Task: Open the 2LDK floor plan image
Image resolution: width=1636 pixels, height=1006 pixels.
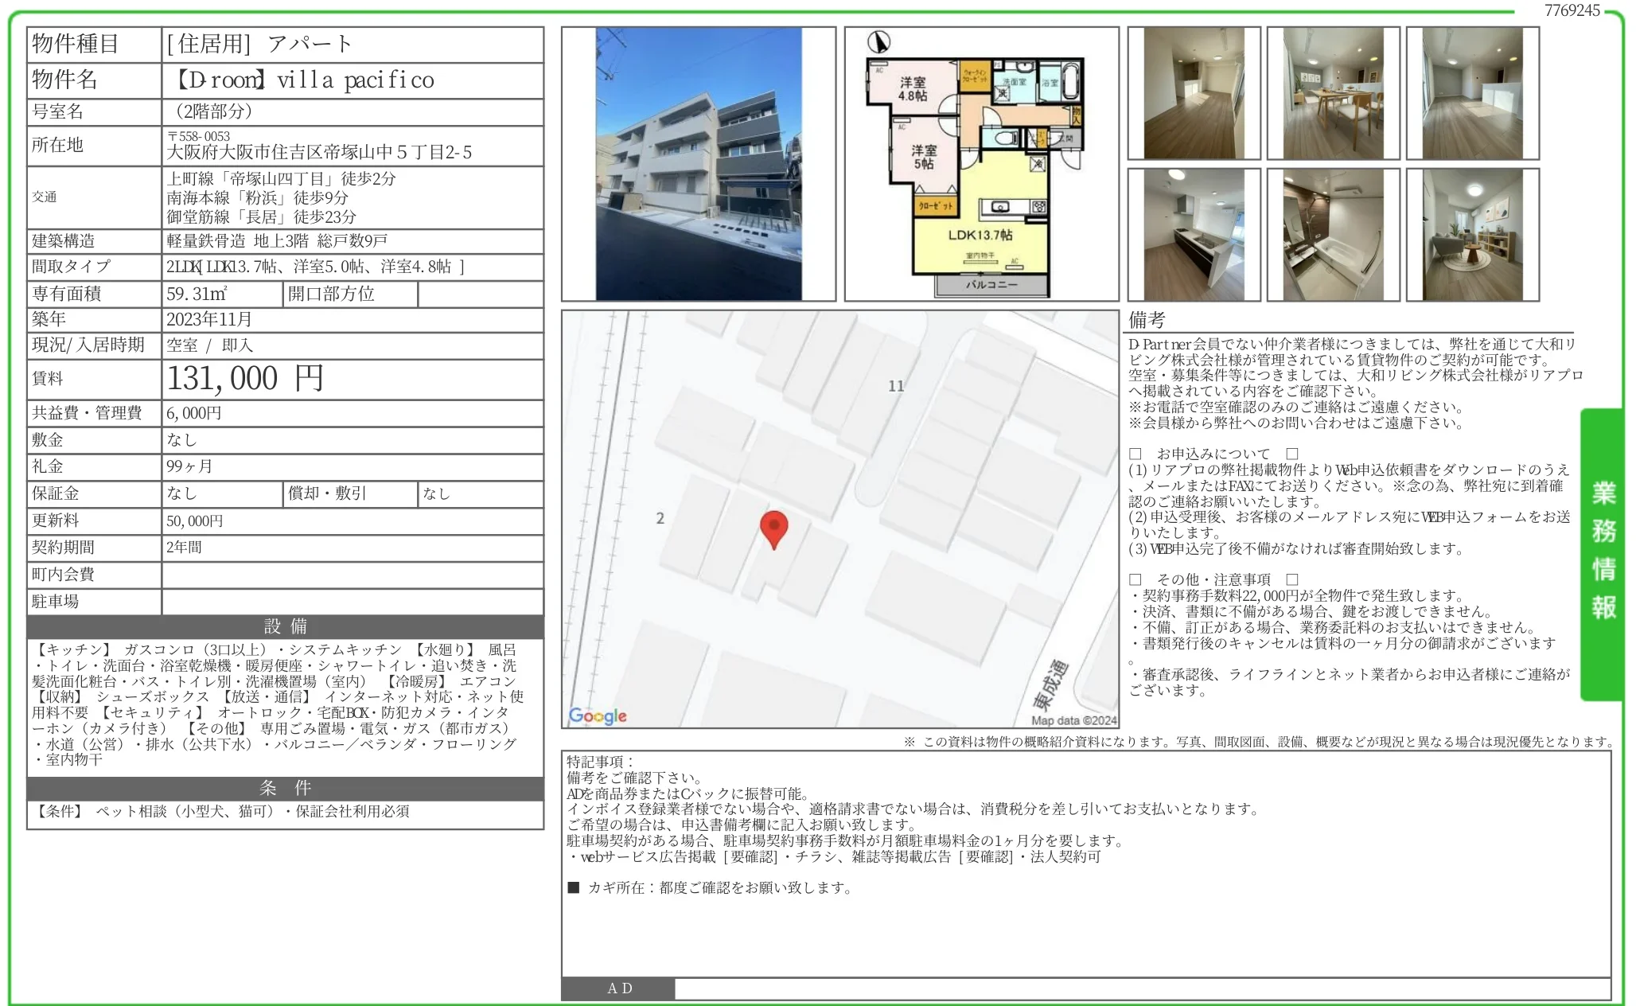Action: tap(981, 164)
